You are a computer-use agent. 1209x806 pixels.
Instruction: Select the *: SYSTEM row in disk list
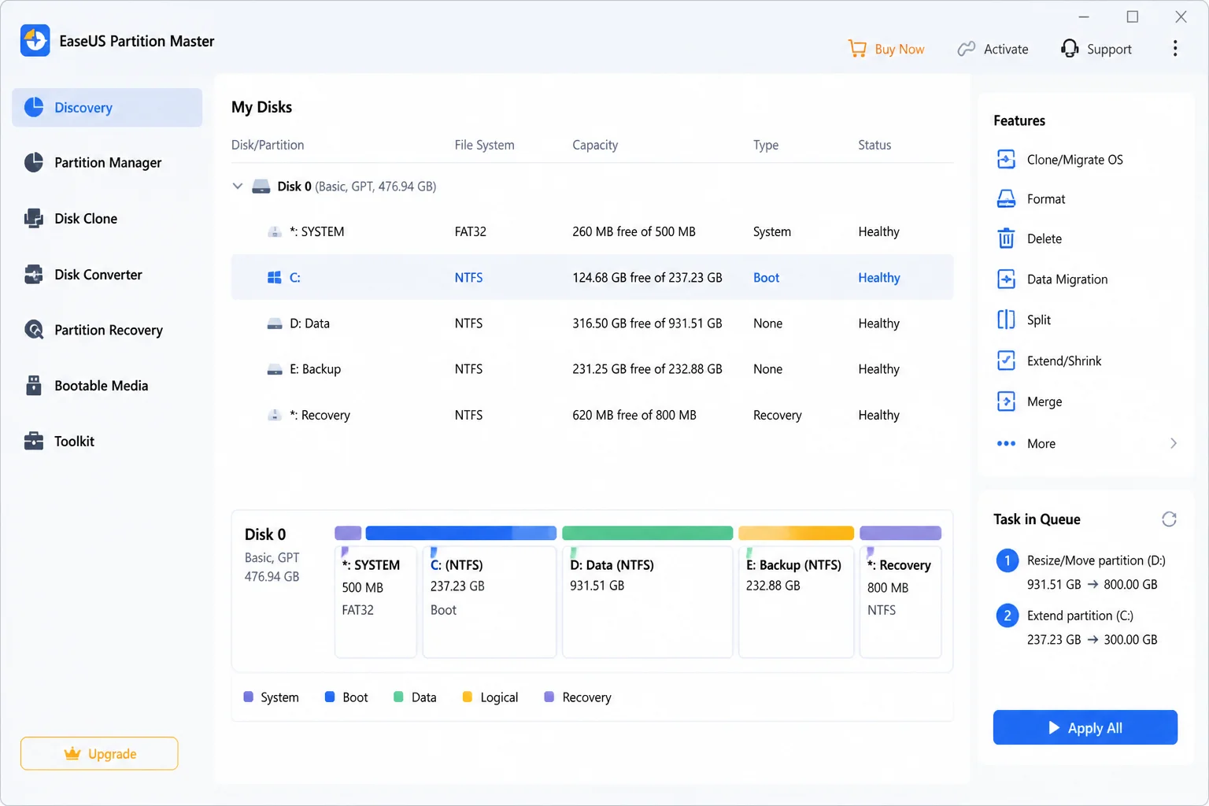592,231
